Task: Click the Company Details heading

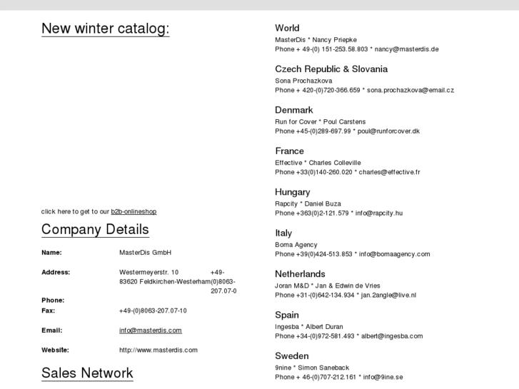Action: (95, 230)
